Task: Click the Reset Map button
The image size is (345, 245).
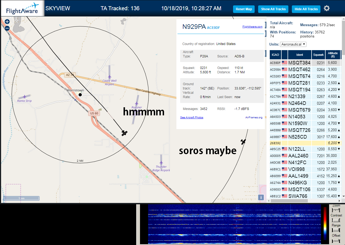Action: (244, 9)
